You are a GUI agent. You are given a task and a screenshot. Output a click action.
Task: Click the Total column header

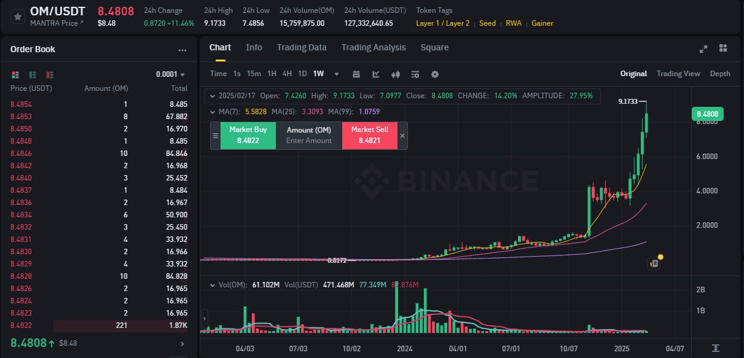179,88
